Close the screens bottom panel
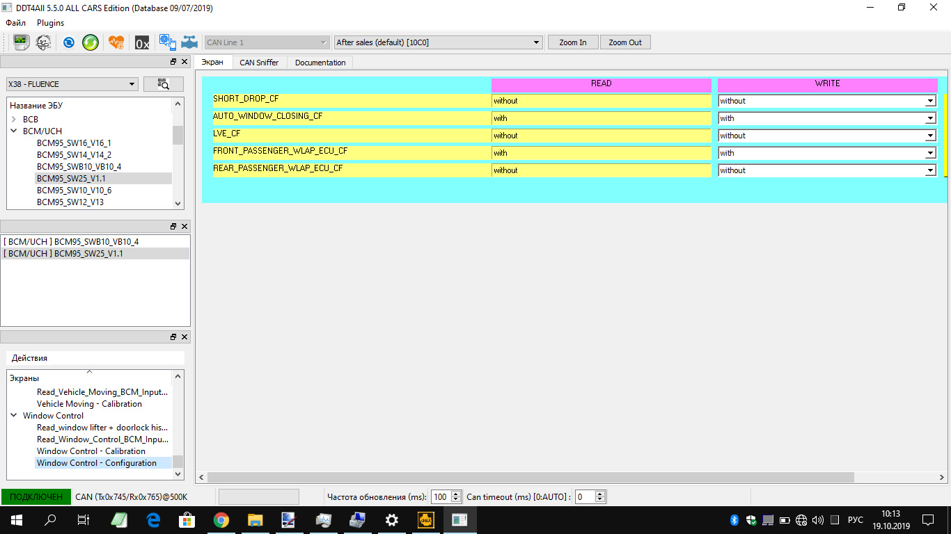The height and width of the screenshot is (534, 951). click(184, 337)
